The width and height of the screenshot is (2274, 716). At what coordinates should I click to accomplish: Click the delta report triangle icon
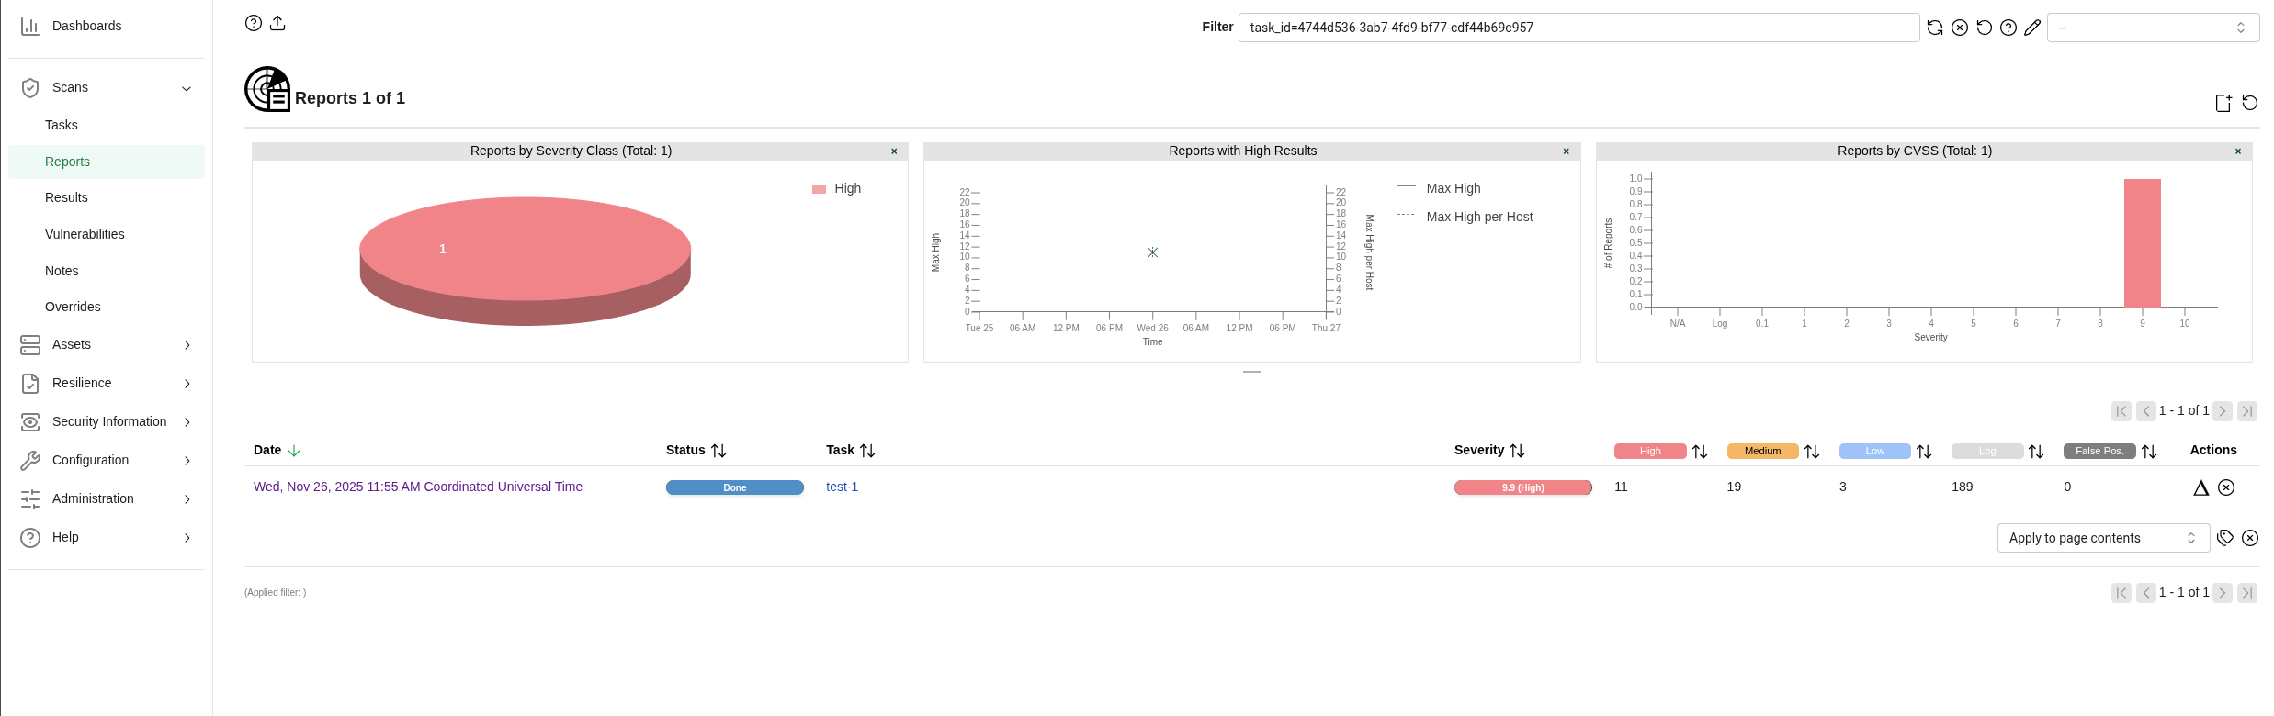coord(2200,487)
